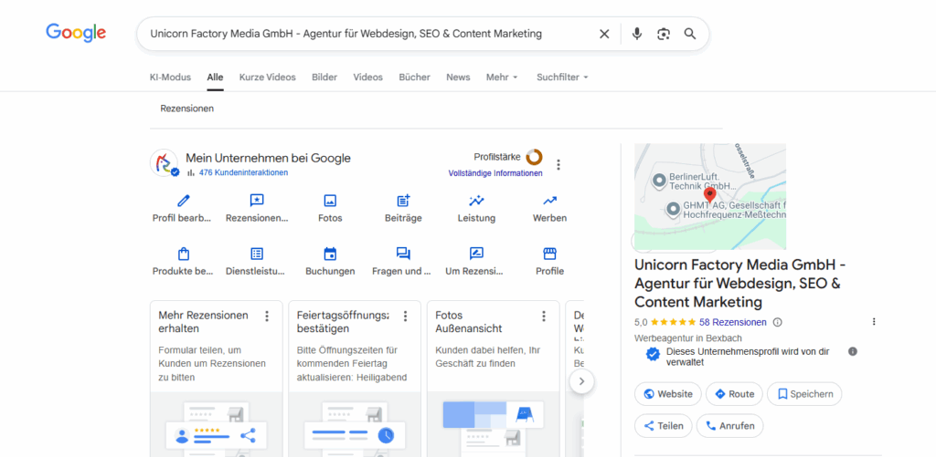Expand the Suchfilter dropdown

562,78
